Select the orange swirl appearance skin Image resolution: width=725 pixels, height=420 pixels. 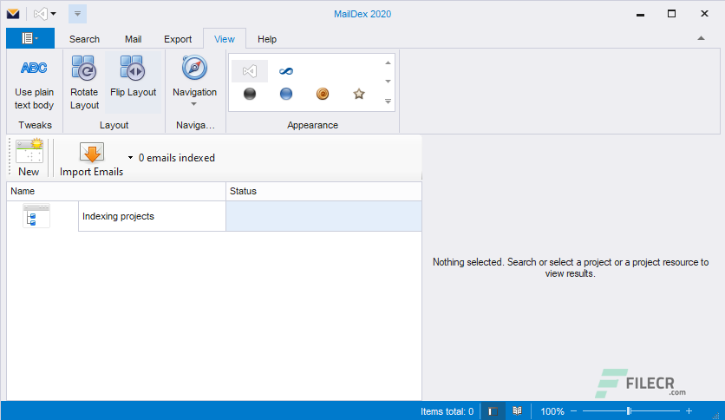pyautogui.click(x=323, y=94)
